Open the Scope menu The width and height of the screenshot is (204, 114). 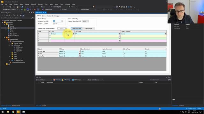point(56,4)
